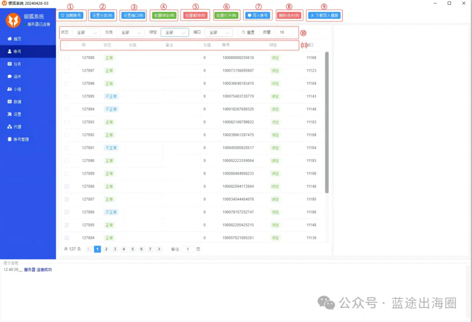
Task: Click the 不正常 status tag on row 127891
Action: tap(111, 148)
